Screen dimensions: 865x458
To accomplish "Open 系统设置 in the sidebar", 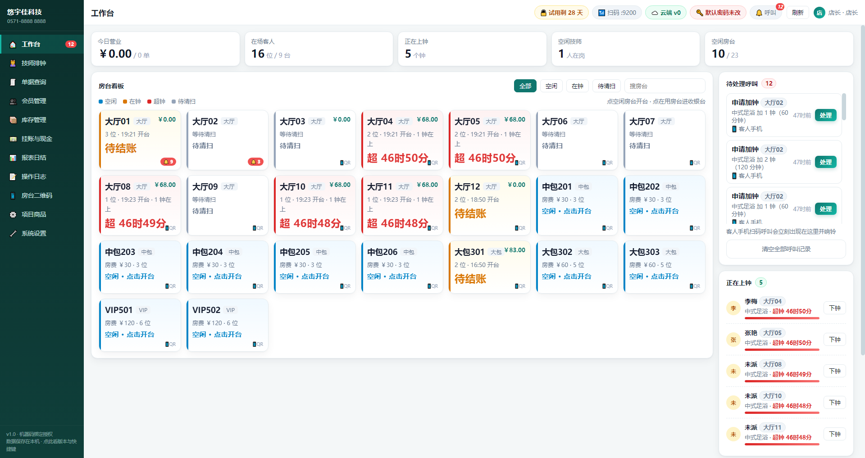I will click(41, 233).
